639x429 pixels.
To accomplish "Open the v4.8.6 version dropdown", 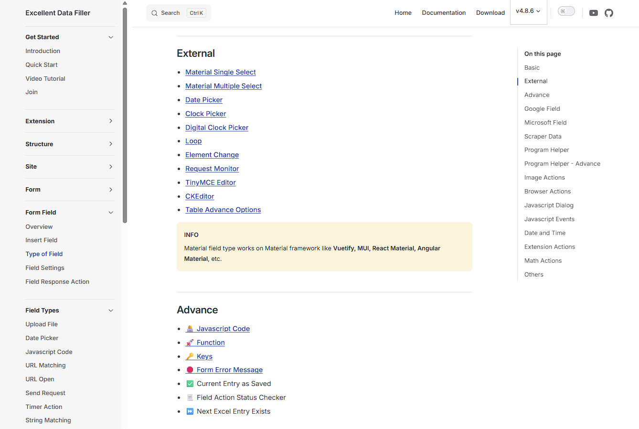I will 528,11.
